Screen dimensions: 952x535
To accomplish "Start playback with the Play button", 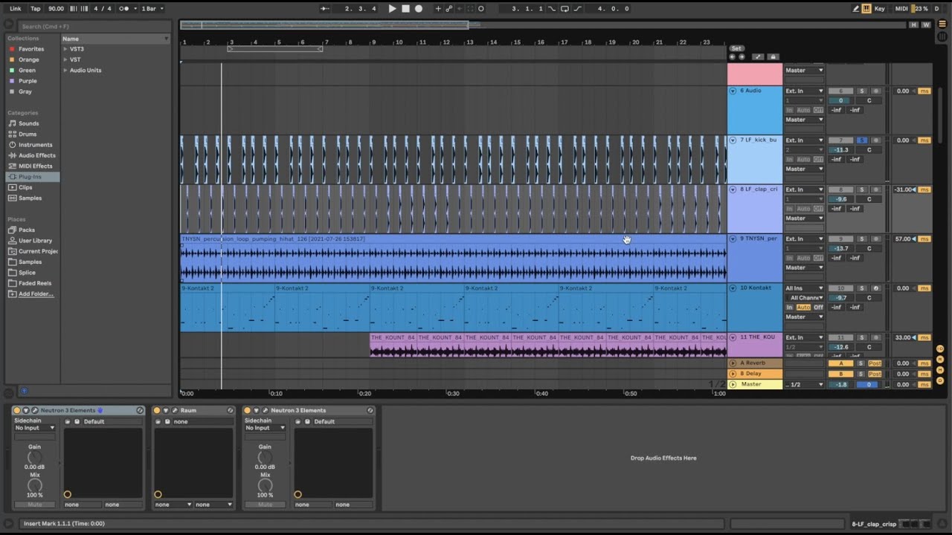I will [x=392, y=9].
